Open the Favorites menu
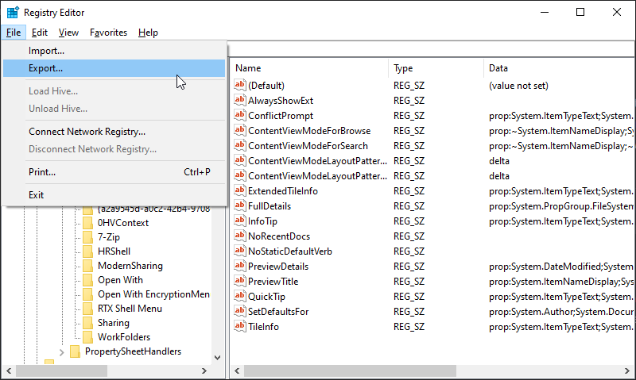 click(108, 33)
